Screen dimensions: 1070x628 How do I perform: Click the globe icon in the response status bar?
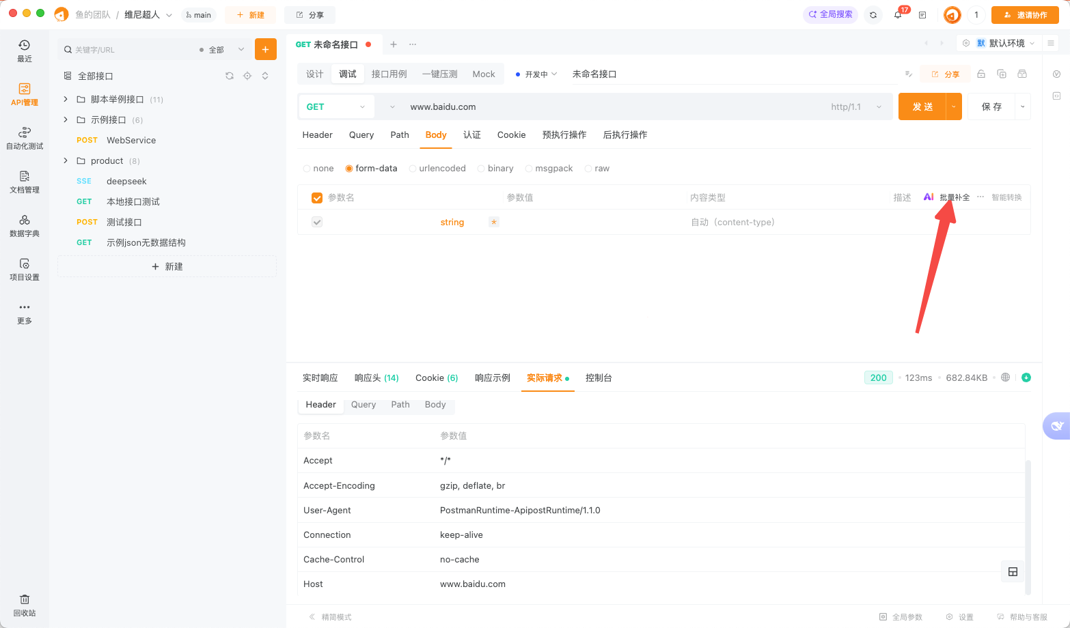point(1005,377)
